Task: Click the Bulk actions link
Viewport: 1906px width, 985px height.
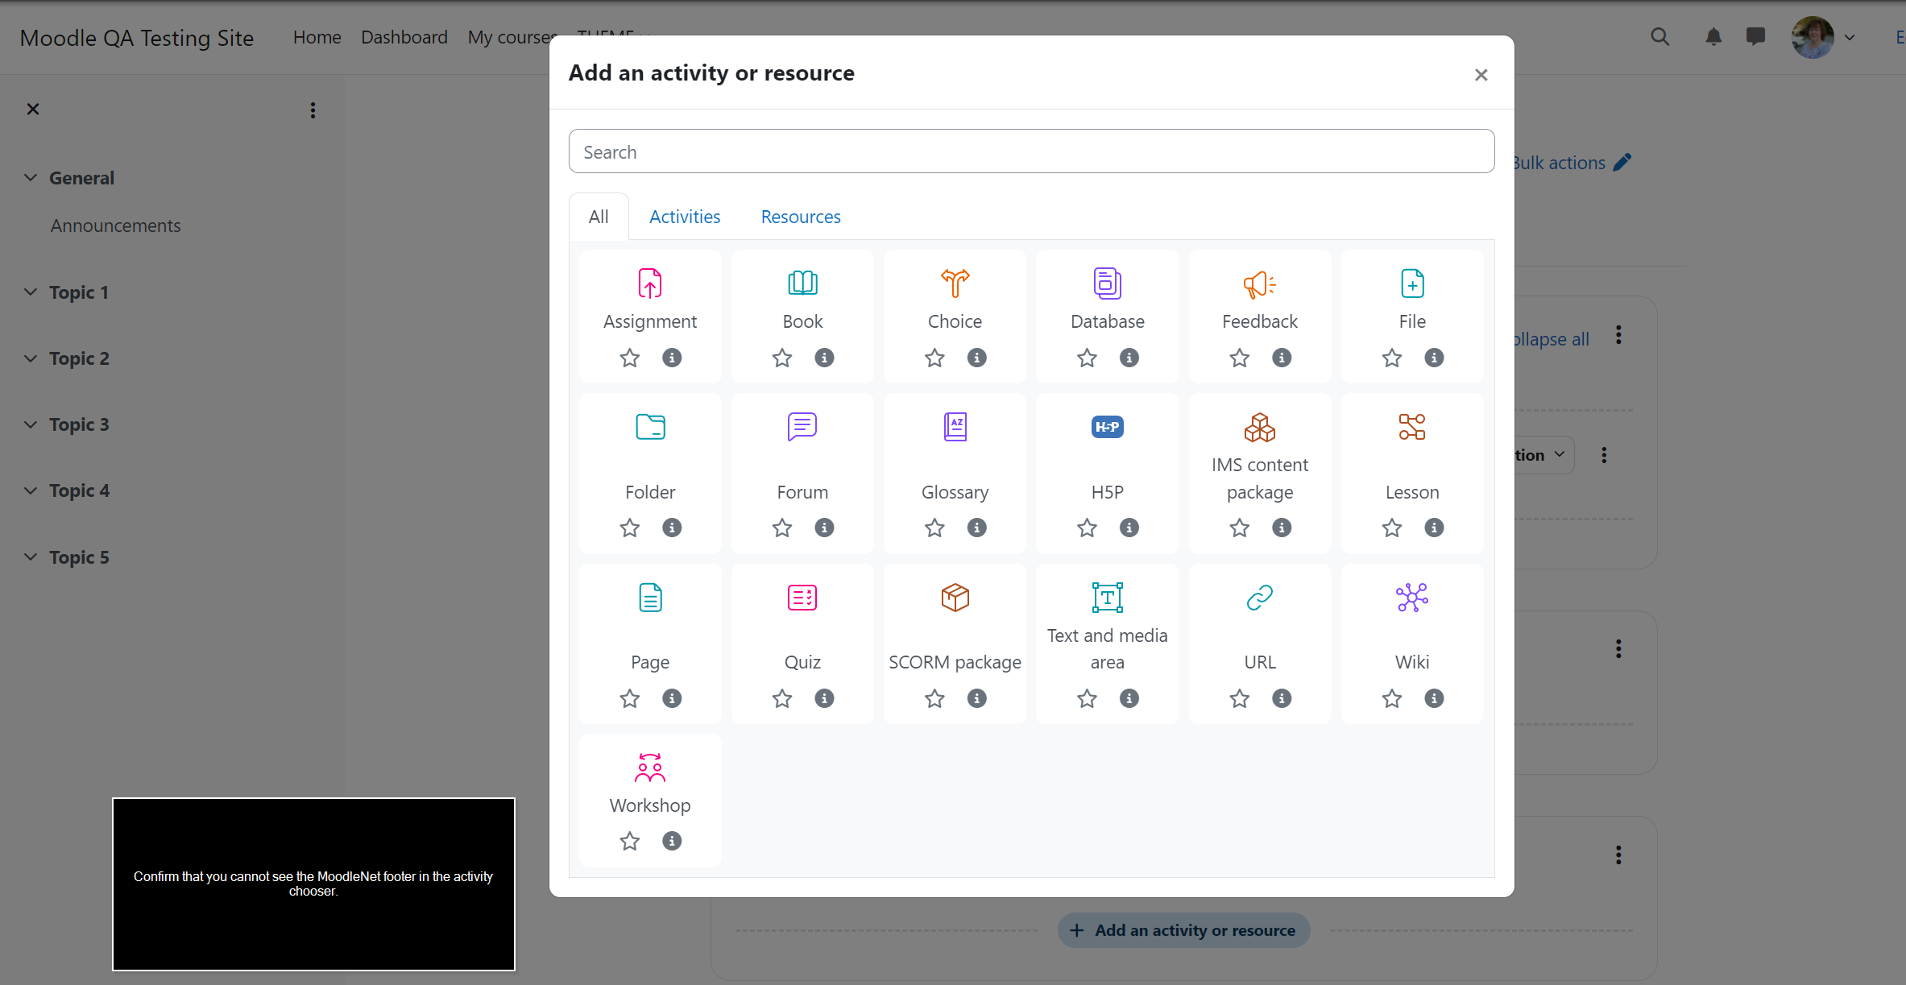Action: [1571, 163]
